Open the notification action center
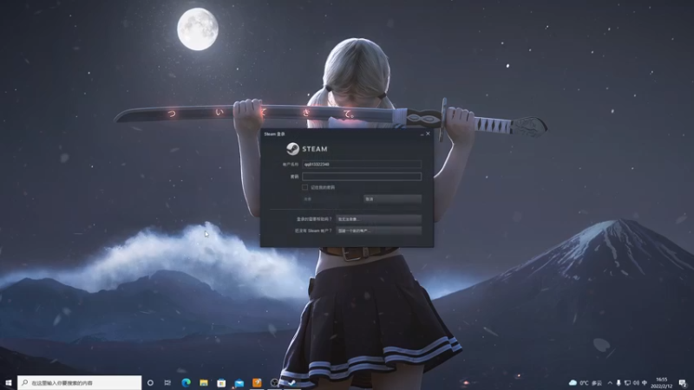Viewport: 694px width, 390px height. pyautogui.click(x=683, y=383)
